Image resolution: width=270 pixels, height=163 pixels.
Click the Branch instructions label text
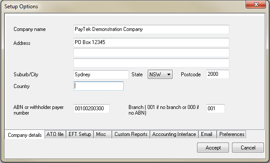click(x=163, y=110)
